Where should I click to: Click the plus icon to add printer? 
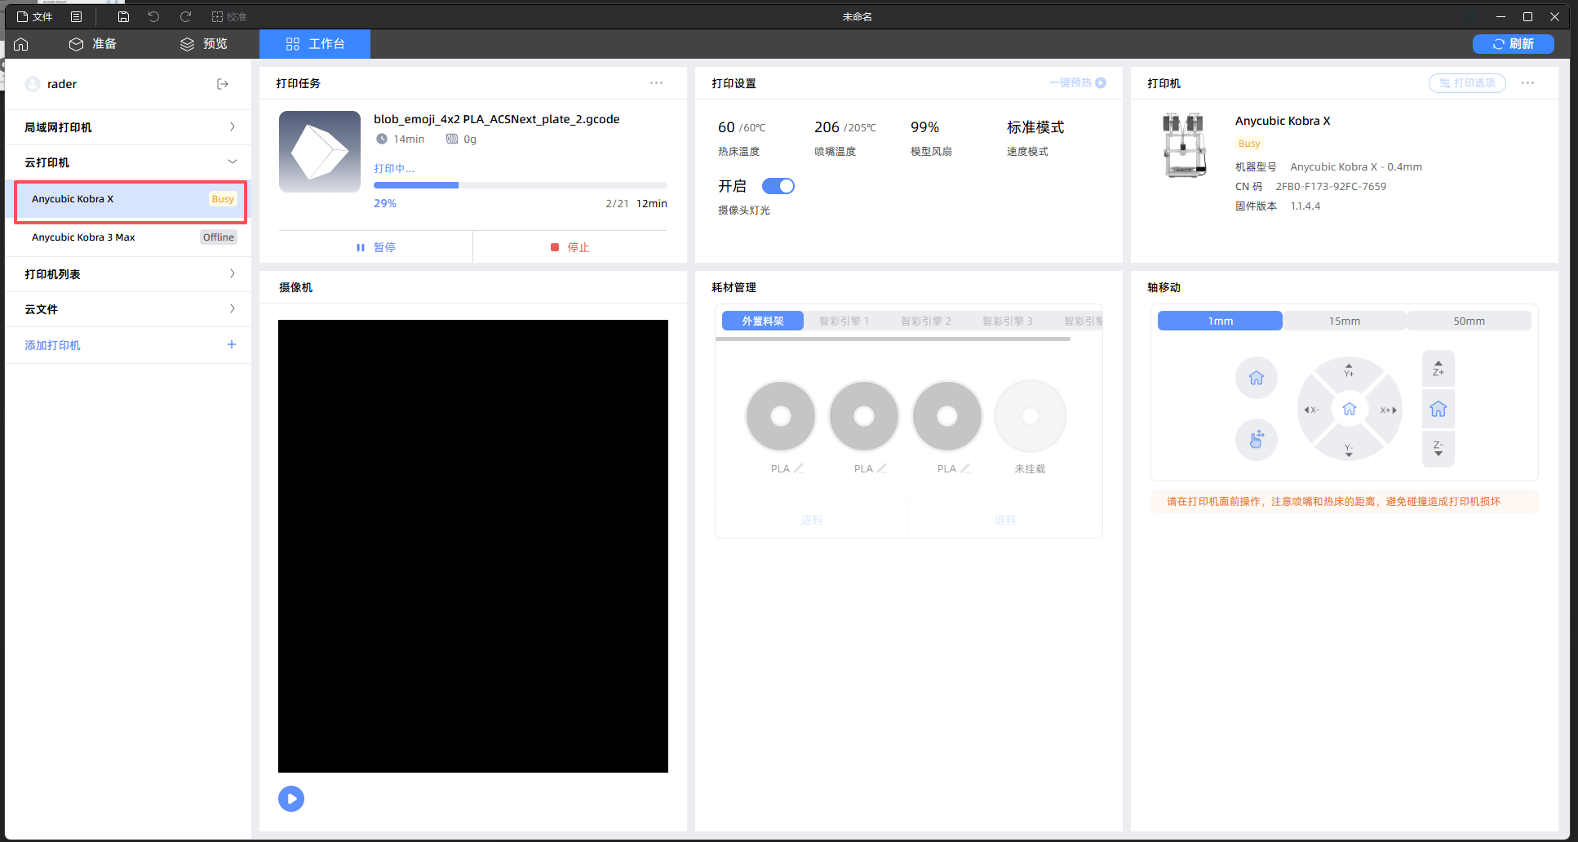pos(232,345)
